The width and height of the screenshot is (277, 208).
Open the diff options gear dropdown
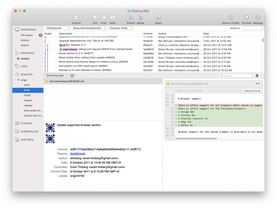[x=258, y=76]
